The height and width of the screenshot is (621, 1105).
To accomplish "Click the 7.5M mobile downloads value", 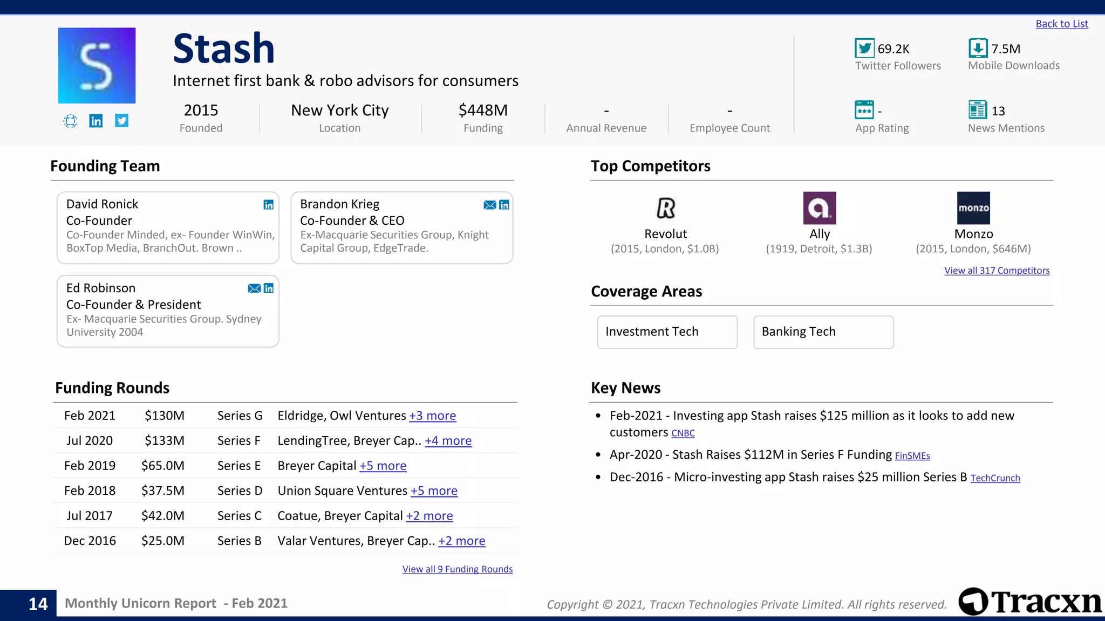I will (1006, 49).
